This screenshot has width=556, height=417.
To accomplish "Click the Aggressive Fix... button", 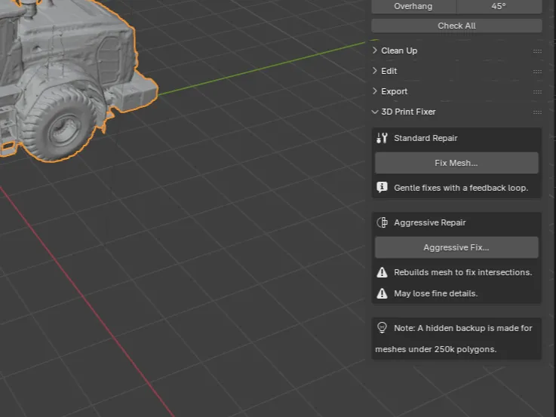I will [456, 247].
